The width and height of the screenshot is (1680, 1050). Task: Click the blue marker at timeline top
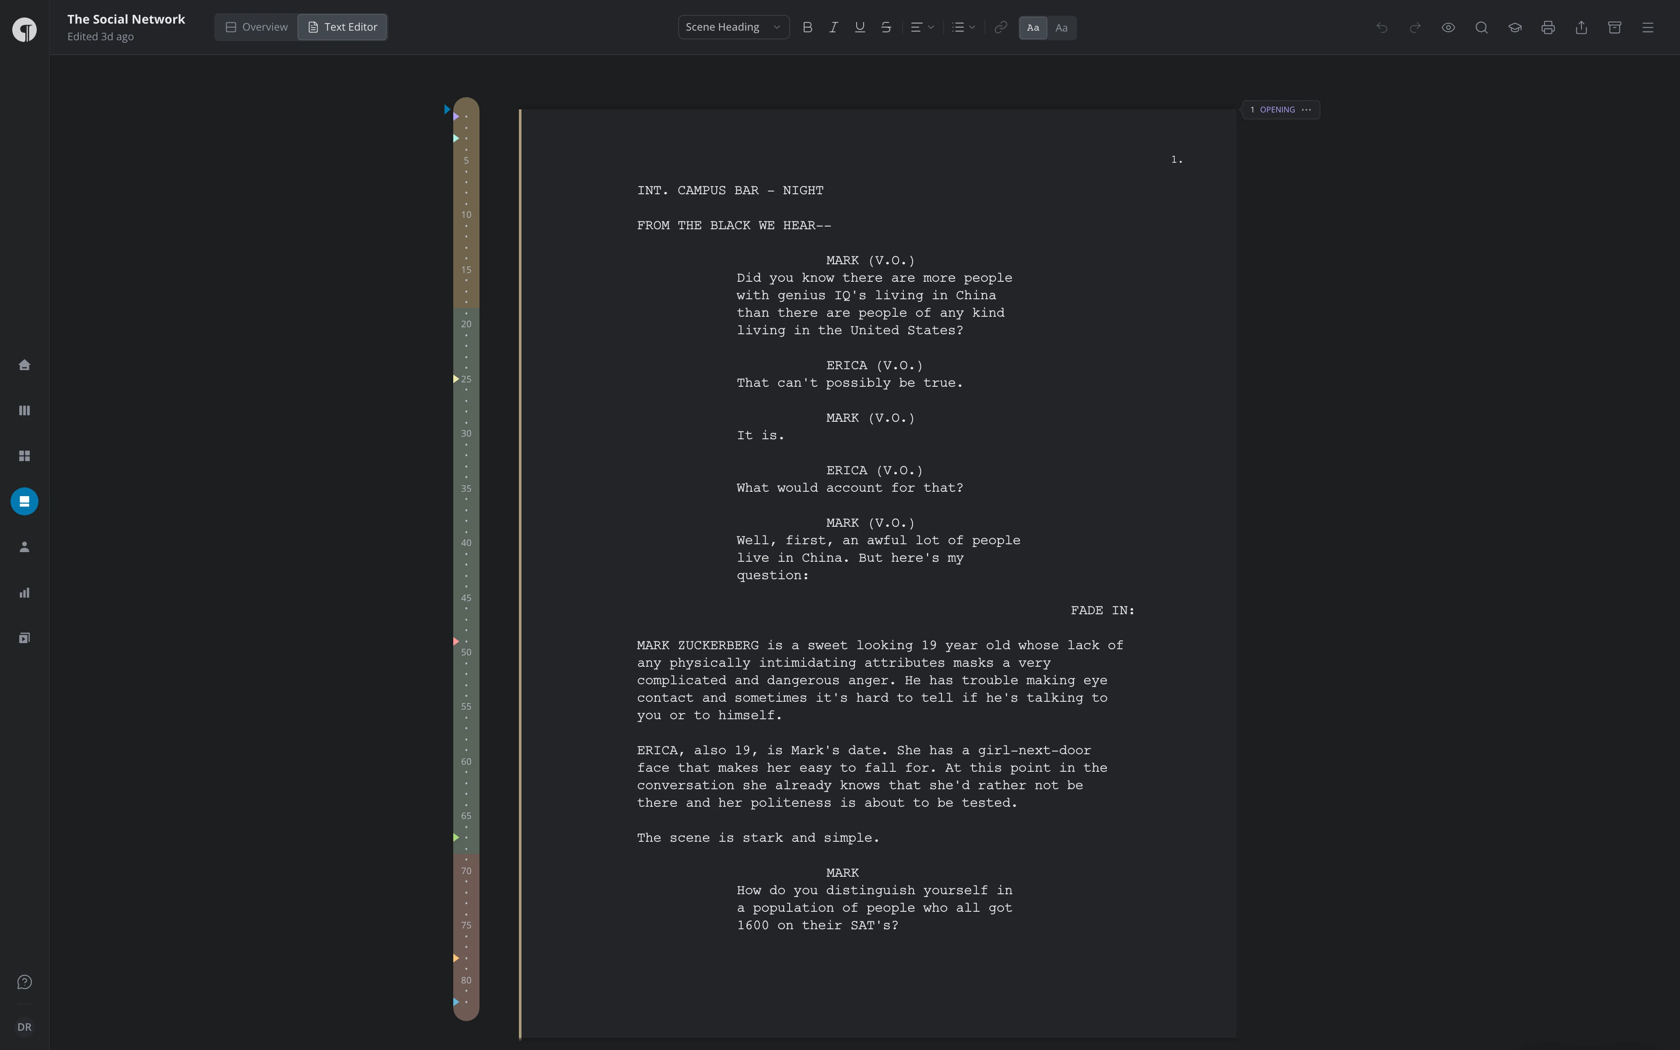(447, 109)
